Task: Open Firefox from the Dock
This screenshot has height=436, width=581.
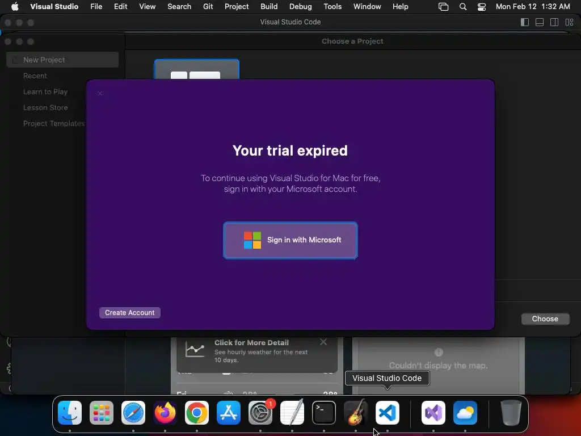Action: click(165, 413)
